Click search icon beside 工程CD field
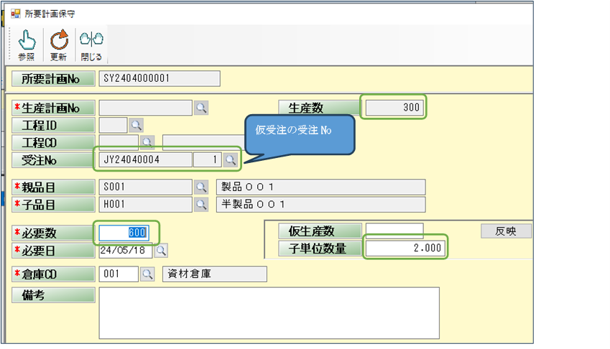The image size is (610, 349). [x=147, y=141]
